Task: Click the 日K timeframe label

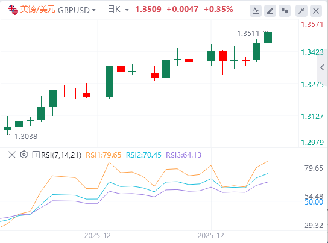Action: coord(114,10)
